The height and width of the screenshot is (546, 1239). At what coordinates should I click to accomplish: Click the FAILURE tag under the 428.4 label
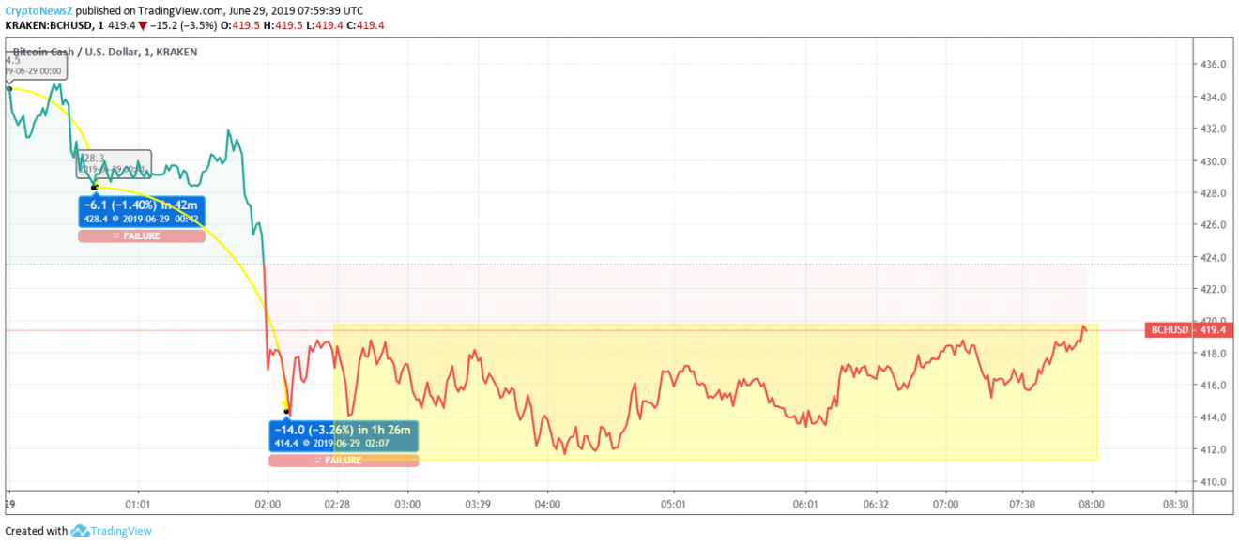(142, 236)
